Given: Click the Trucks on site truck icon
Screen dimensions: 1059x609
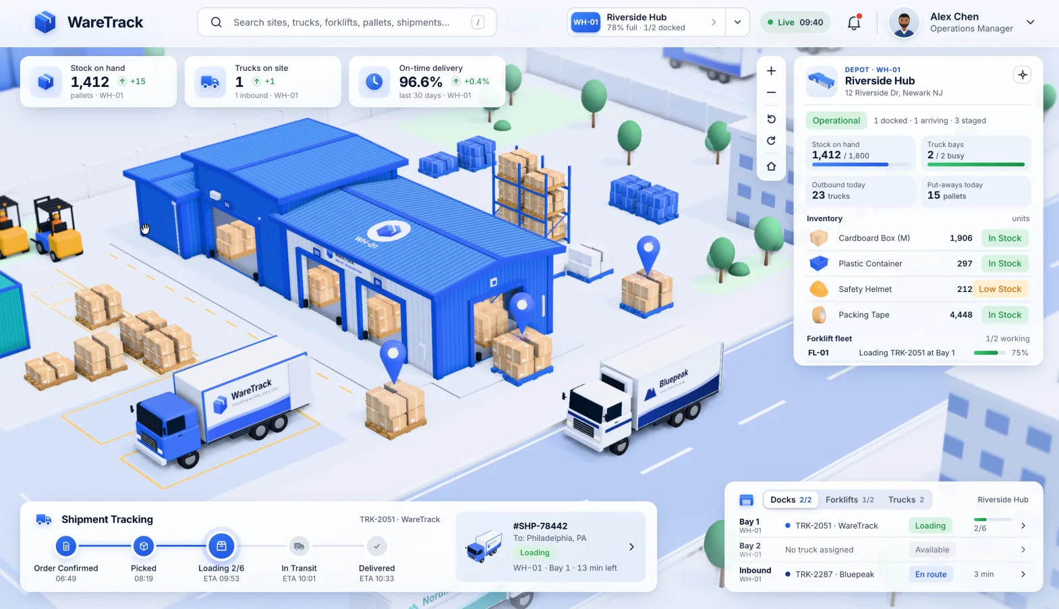Looking at the screenshot, I should click(210, 82).
